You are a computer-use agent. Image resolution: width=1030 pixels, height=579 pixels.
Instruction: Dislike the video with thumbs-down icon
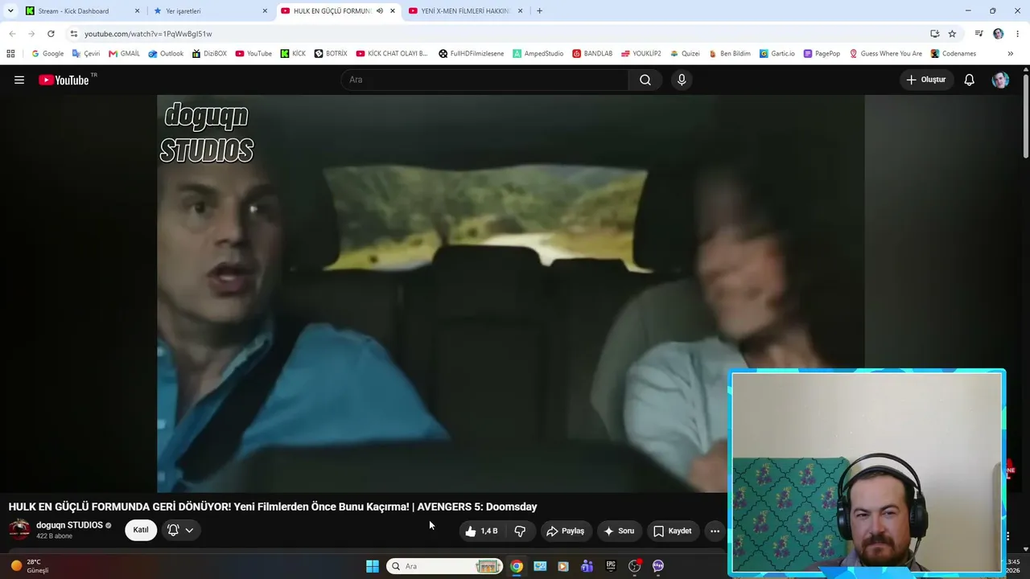point(520,531)
